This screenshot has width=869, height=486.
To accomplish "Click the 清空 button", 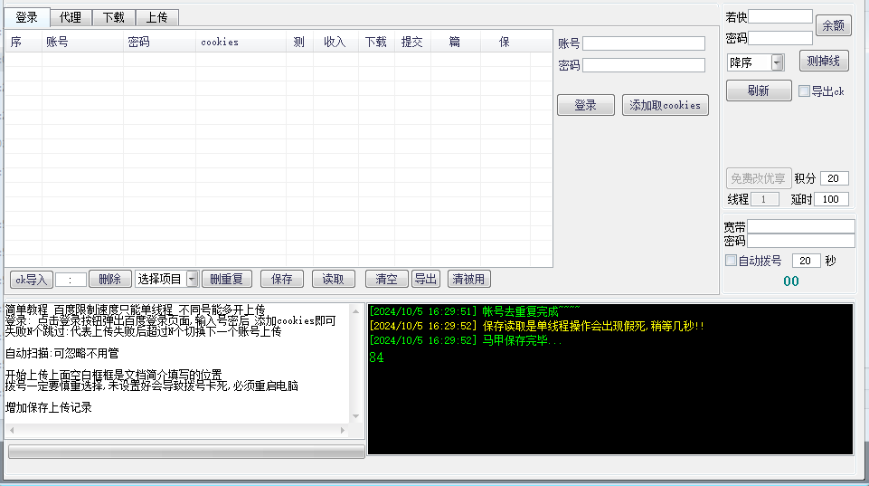I will [x=386, y=279].
